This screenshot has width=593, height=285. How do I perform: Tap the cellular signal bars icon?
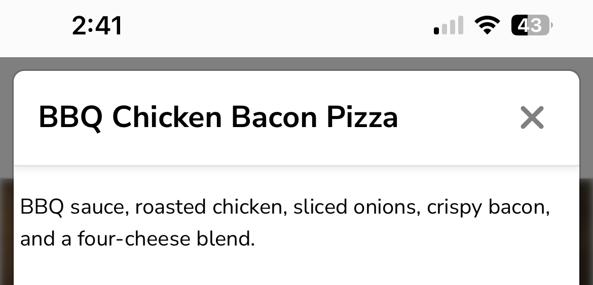(x=449, y=26)
